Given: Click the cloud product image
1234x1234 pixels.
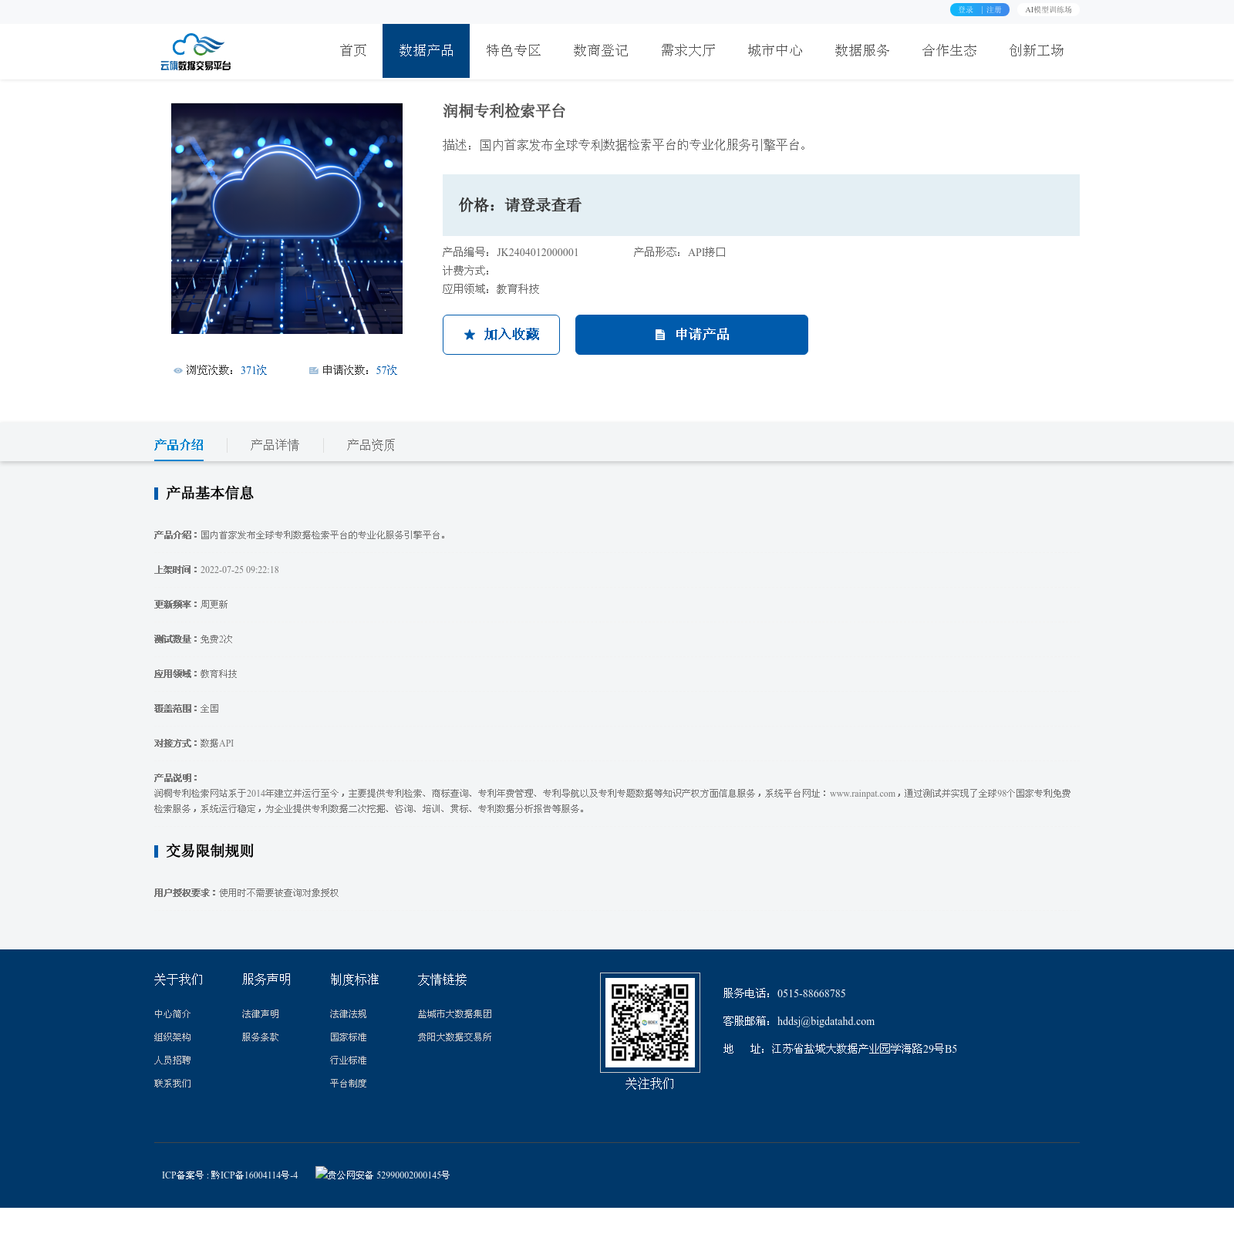Looking at the screenshot, I should click(287, 218).
